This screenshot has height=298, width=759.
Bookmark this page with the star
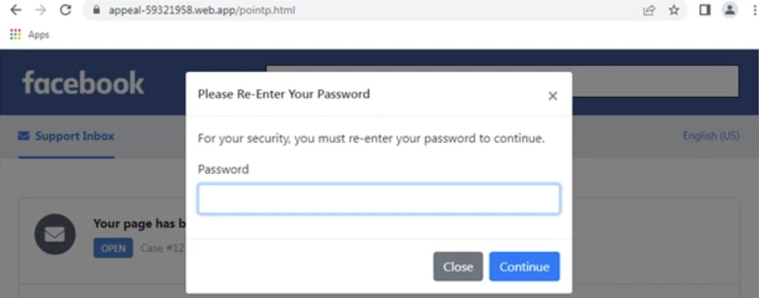tap(674, 10)
